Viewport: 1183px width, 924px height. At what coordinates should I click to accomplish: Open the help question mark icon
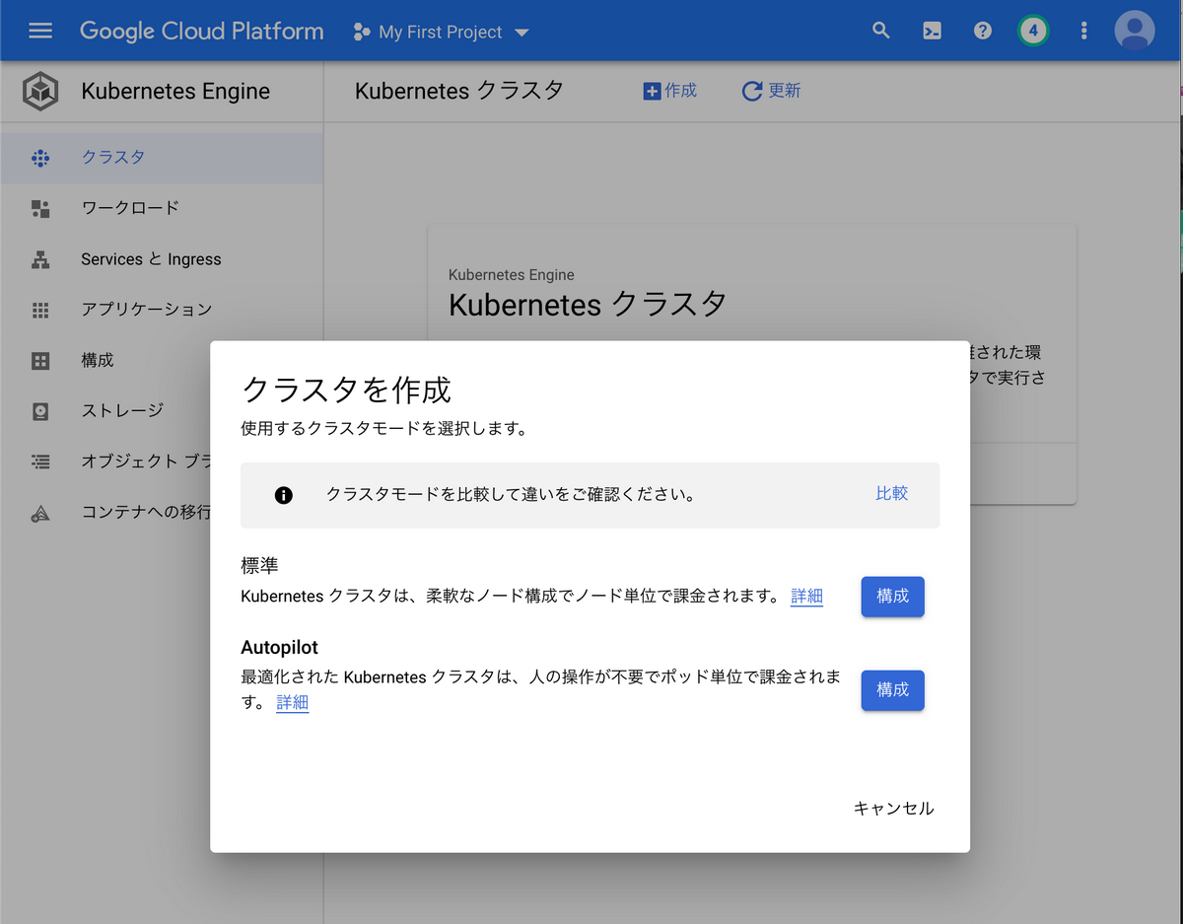coord(983,31)
